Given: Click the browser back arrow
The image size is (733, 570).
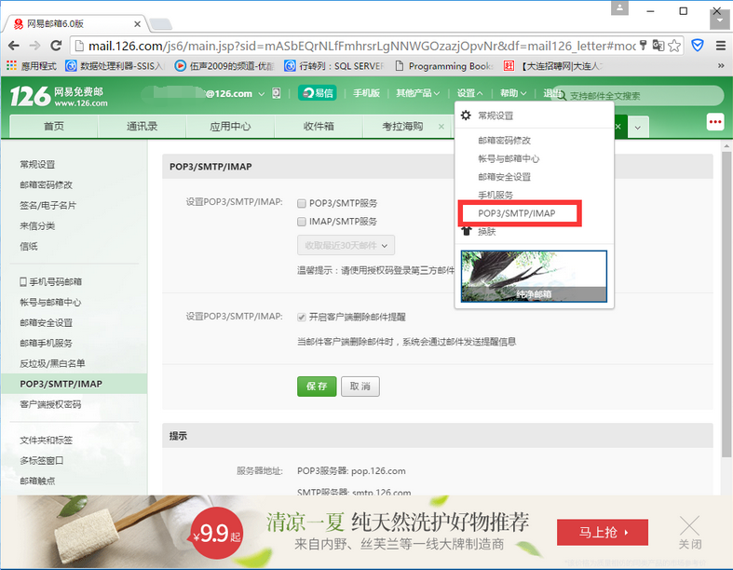Looking at the screenshot, I should point(14,46).
